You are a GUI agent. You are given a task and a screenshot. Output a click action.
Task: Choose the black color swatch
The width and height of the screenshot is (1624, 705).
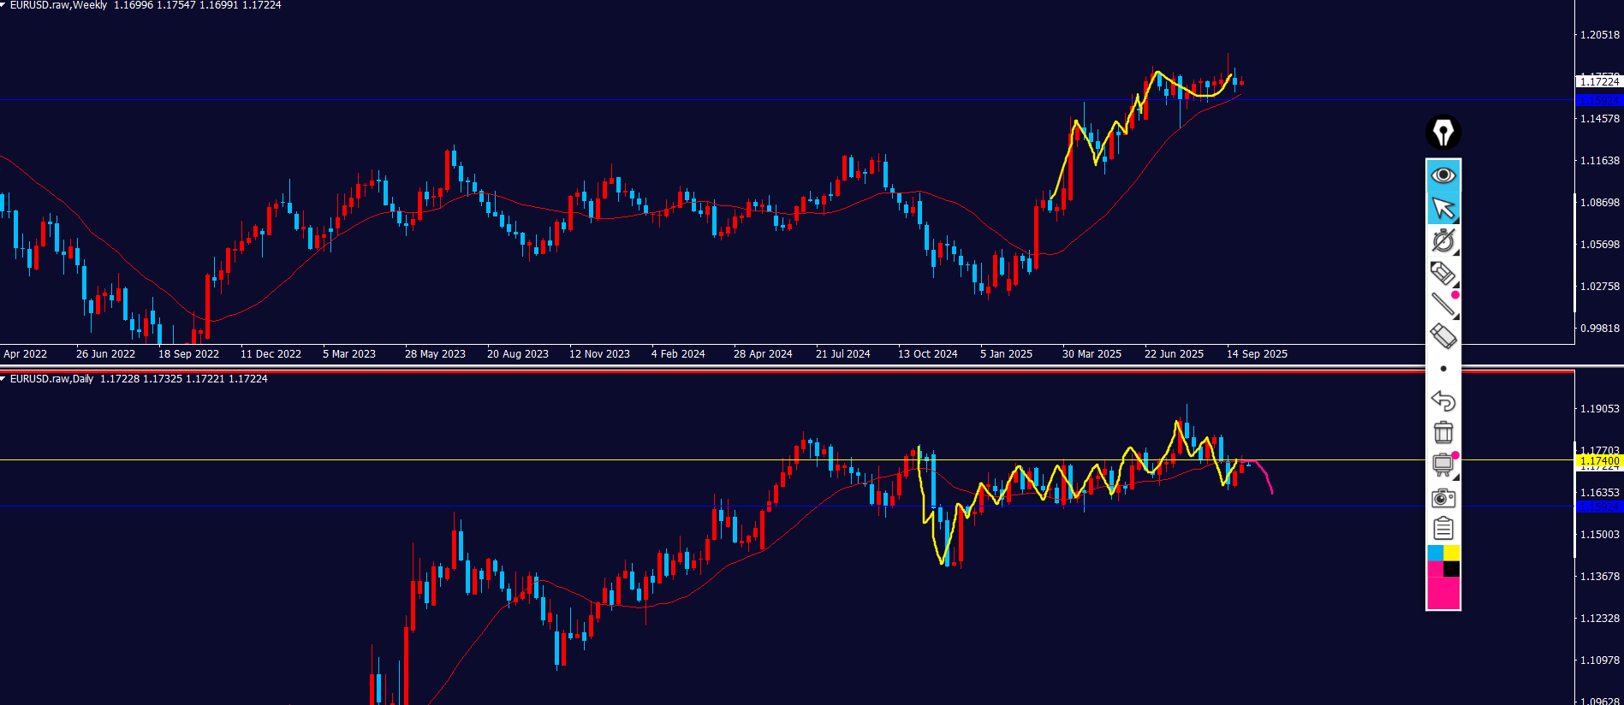1452,569
